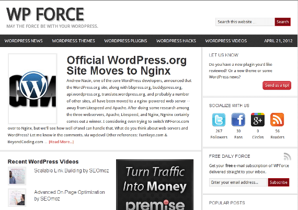This screenshot has height=210, width=298.
Task: Open the Twitter followers icon
Action: click(x=219, y=120)
